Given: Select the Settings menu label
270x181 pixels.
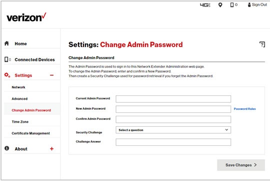Looking at the screenshot, I should pos(23,76).
